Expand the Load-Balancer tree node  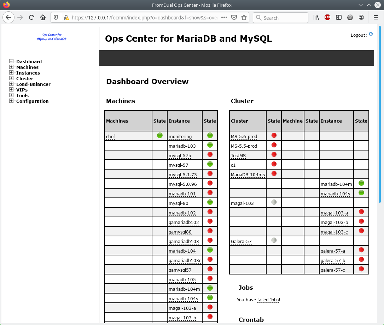tap(11, 84)
